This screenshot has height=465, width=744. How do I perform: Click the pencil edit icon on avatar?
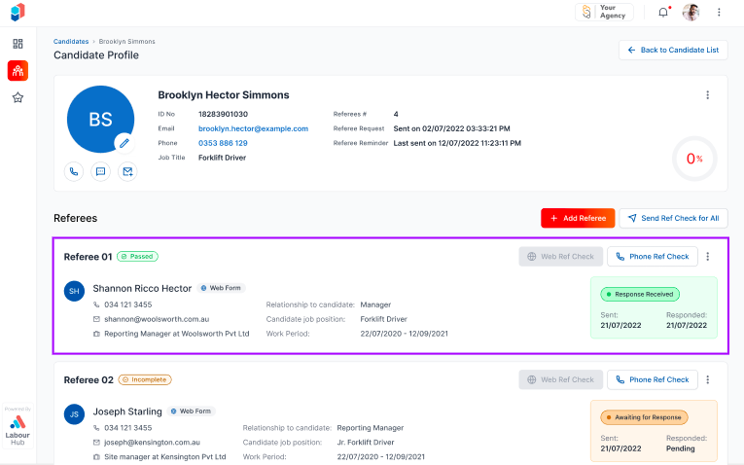point(123,142)
